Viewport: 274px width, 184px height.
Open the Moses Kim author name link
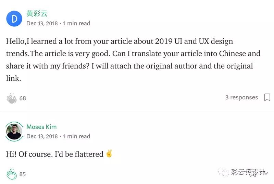pyautogui.click(x=41, y=127)
